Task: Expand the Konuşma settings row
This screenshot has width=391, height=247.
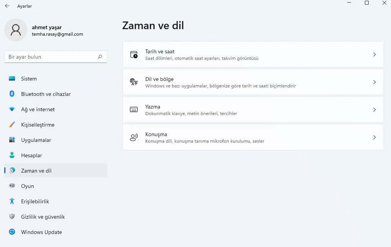Action: coord(253,137)
